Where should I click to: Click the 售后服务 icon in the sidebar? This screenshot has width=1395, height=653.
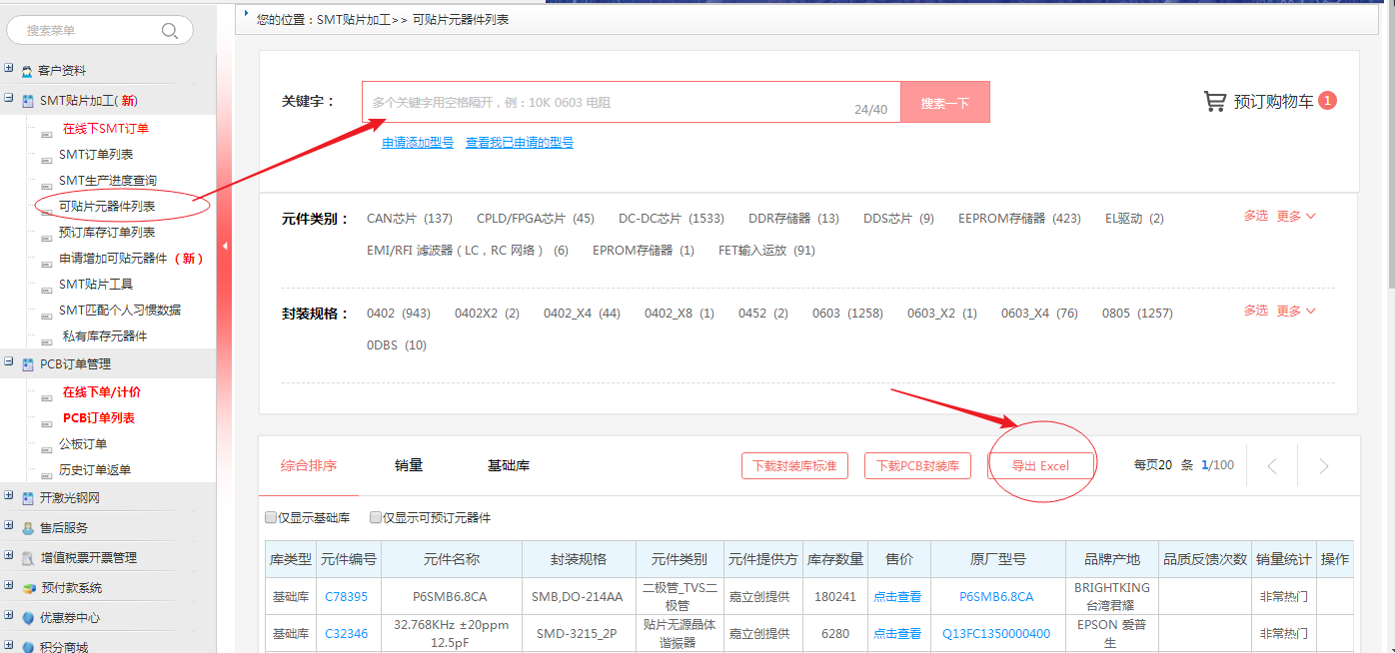pos(27,528)
